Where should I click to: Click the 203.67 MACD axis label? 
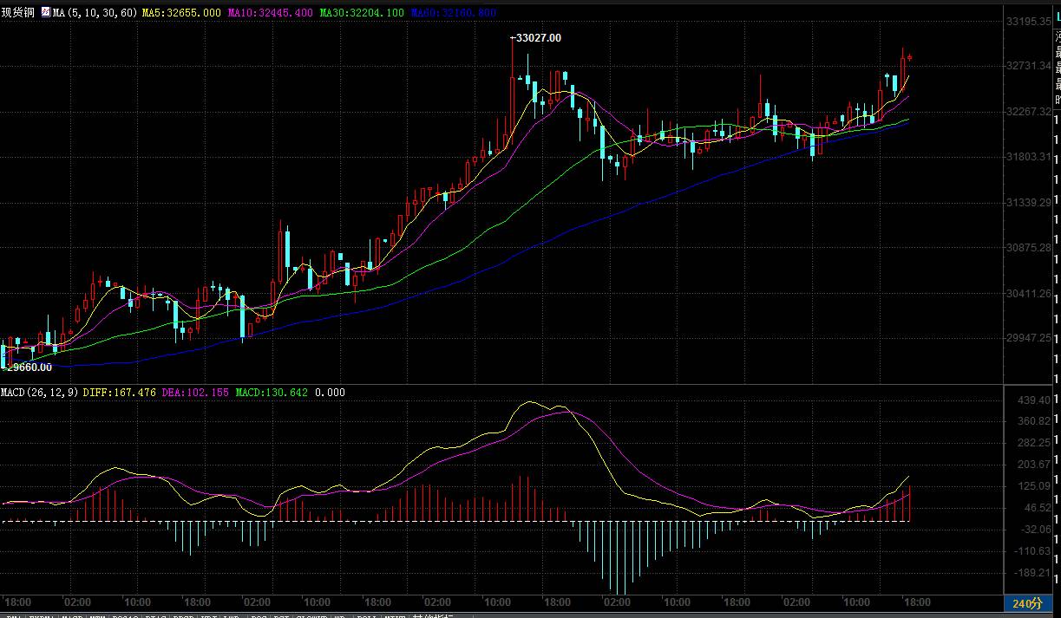1034,465
